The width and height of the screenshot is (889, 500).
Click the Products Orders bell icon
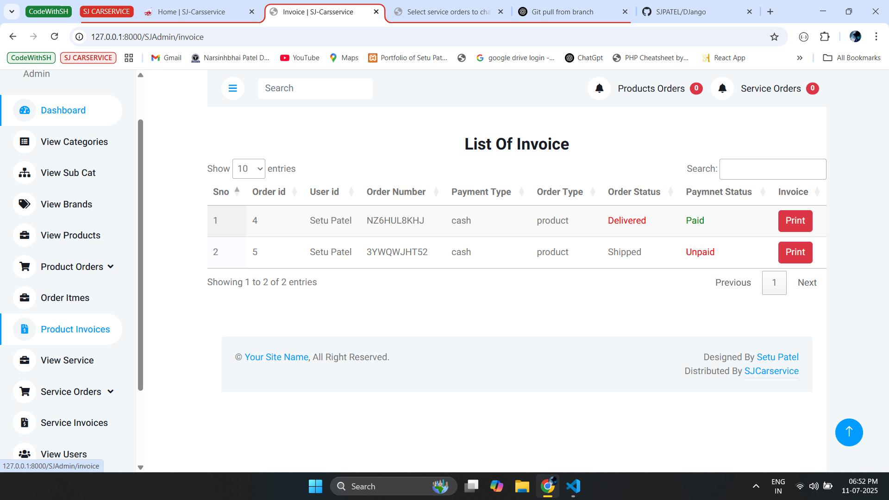tap(599, 88)
